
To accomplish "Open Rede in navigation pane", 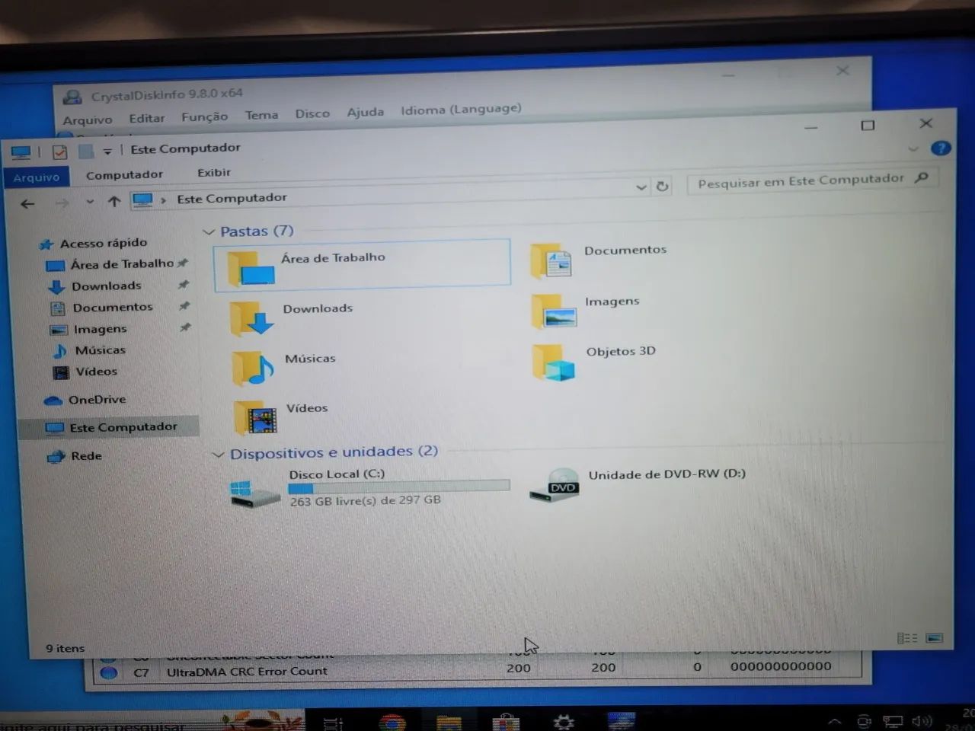I will pos(85,456).
